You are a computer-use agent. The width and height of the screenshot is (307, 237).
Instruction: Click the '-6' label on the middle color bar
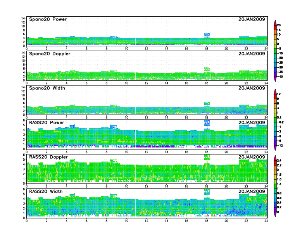click(x=279, y=136)
